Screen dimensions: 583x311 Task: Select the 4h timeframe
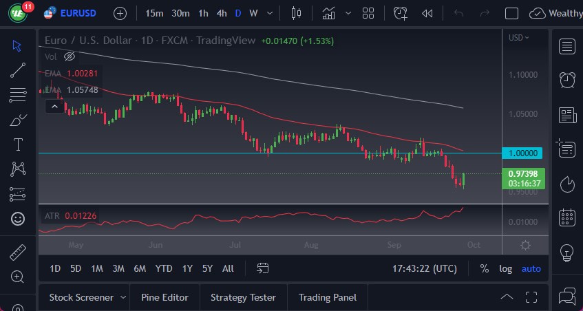click(x=221, y=13)
